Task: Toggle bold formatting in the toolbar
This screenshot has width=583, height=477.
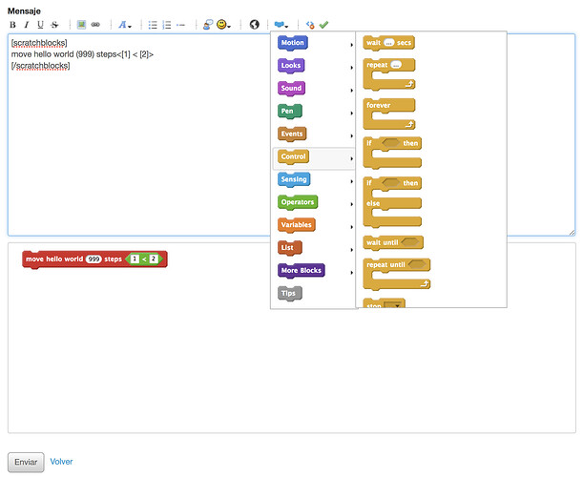Action: click(x=12, y=25)
